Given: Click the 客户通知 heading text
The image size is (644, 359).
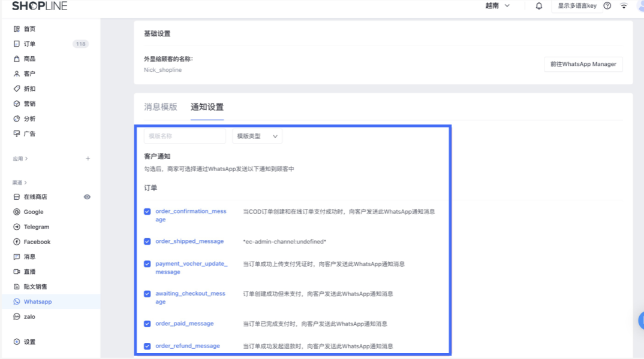Looking at the screenshot, I should tap(157, 156).
